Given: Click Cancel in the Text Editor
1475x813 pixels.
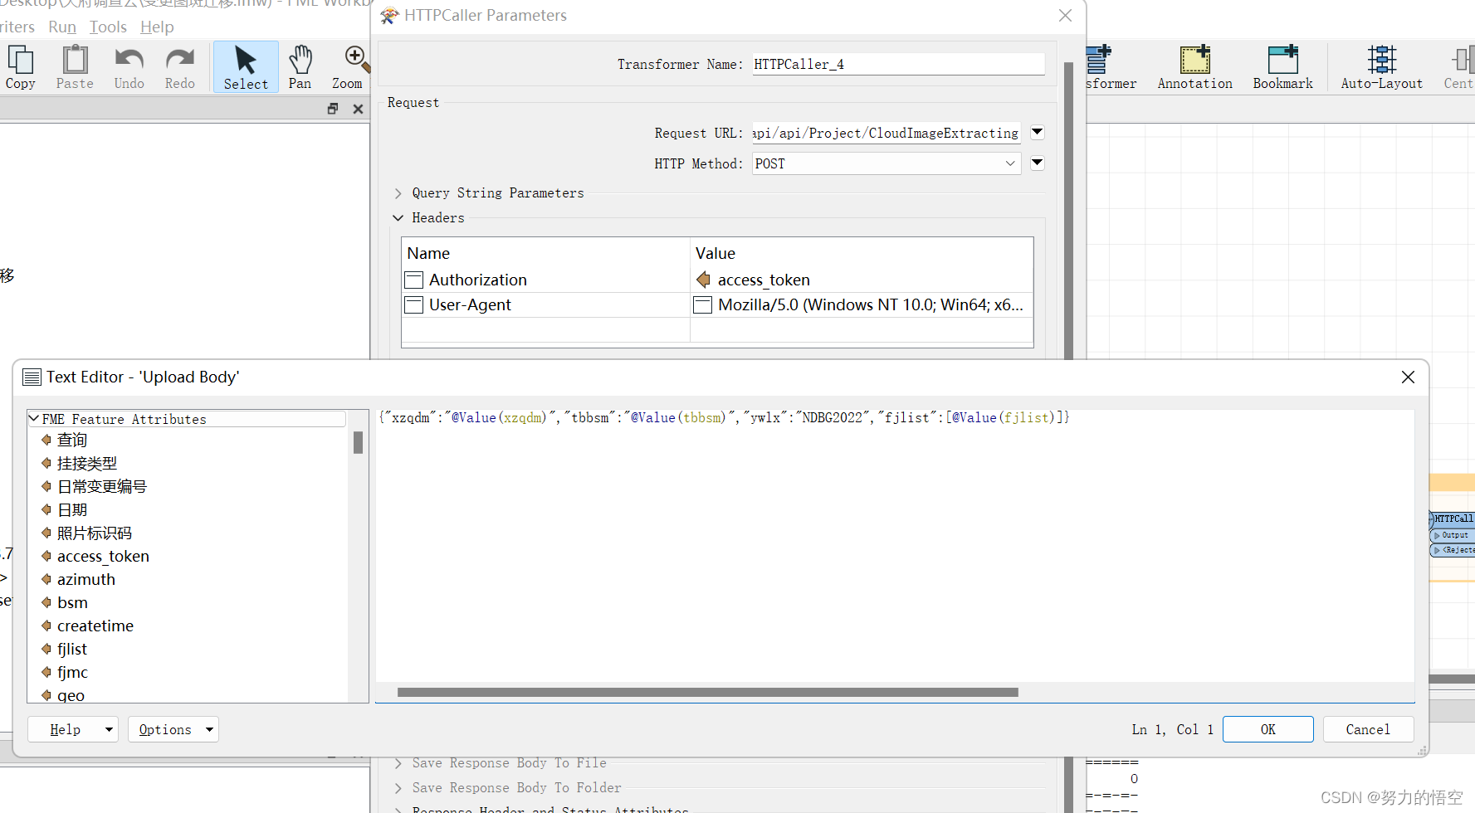Looking at the screenshot, I should [x=1367, y=729].
